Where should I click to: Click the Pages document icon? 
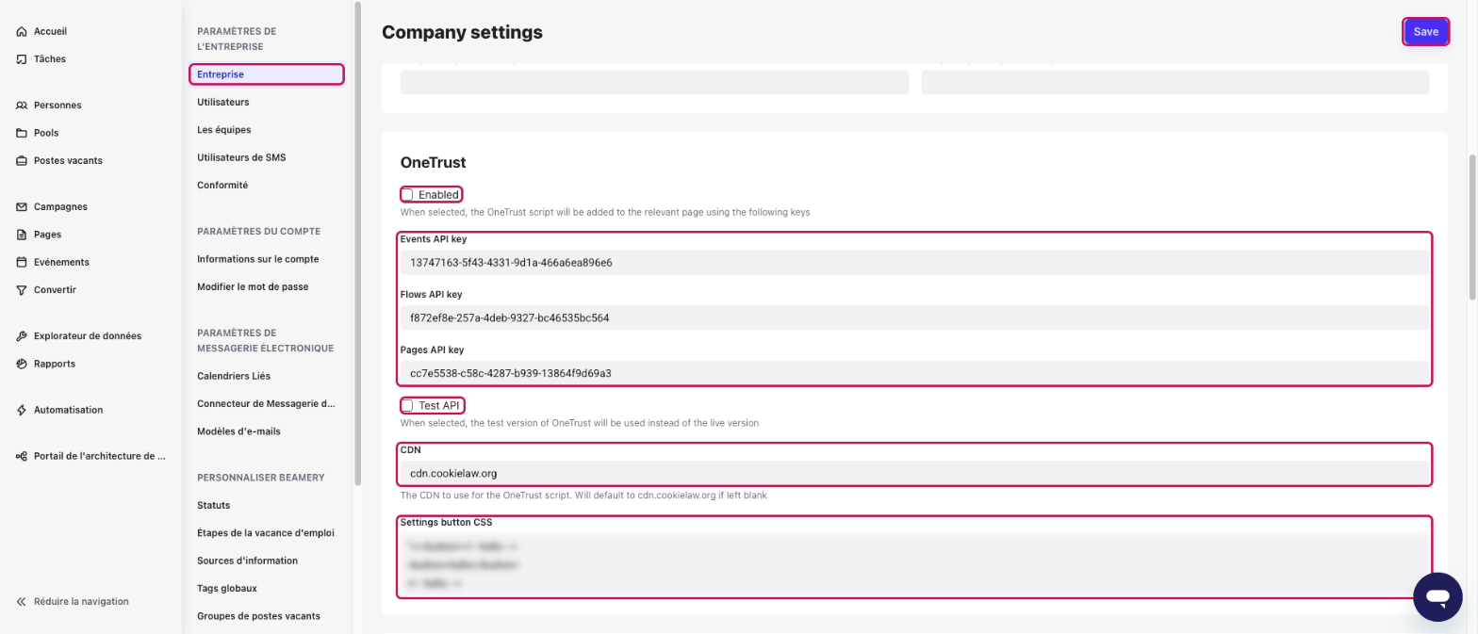pos(22,235)
